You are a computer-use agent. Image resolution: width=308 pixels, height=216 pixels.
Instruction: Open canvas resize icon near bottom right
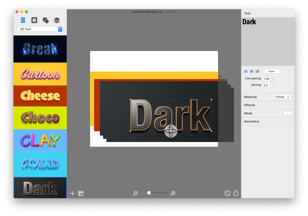[227, 193]
